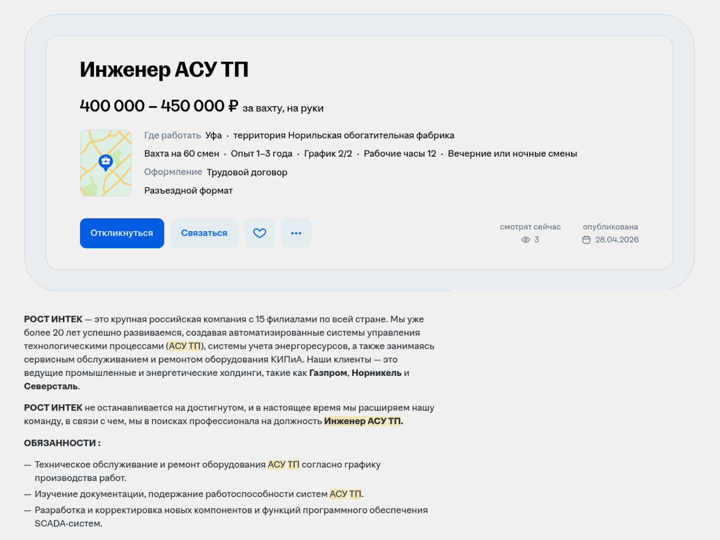This screenshot has width=720, height=540.
Task: Click the blue briefcase pin on map
Action: [106, 162]
